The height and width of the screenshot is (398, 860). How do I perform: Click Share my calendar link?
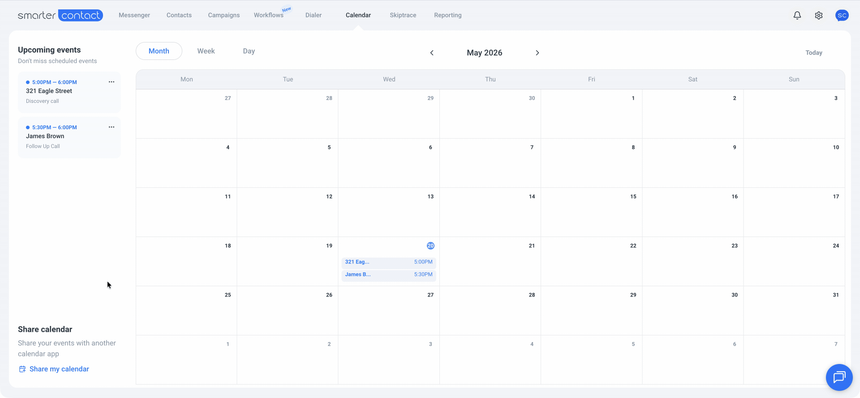59,369
